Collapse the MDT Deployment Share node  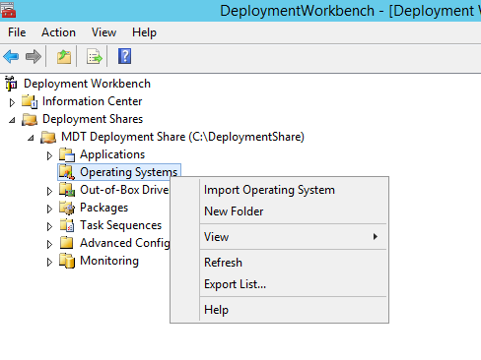[x=31, y=138]
